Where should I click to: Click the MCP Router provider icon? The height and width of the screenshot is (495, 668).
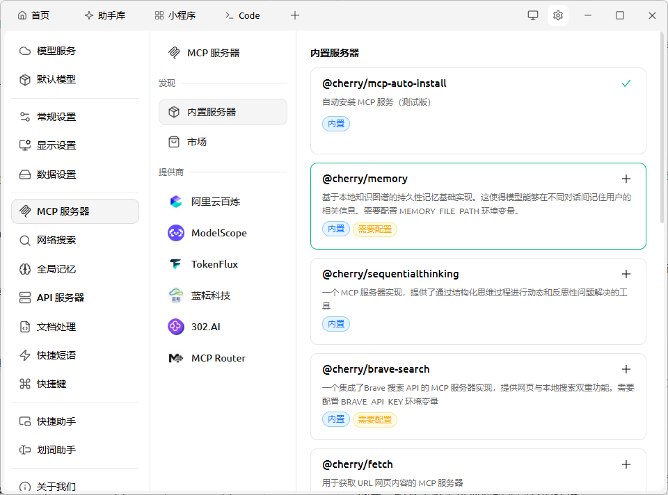[x=176, y=358]
